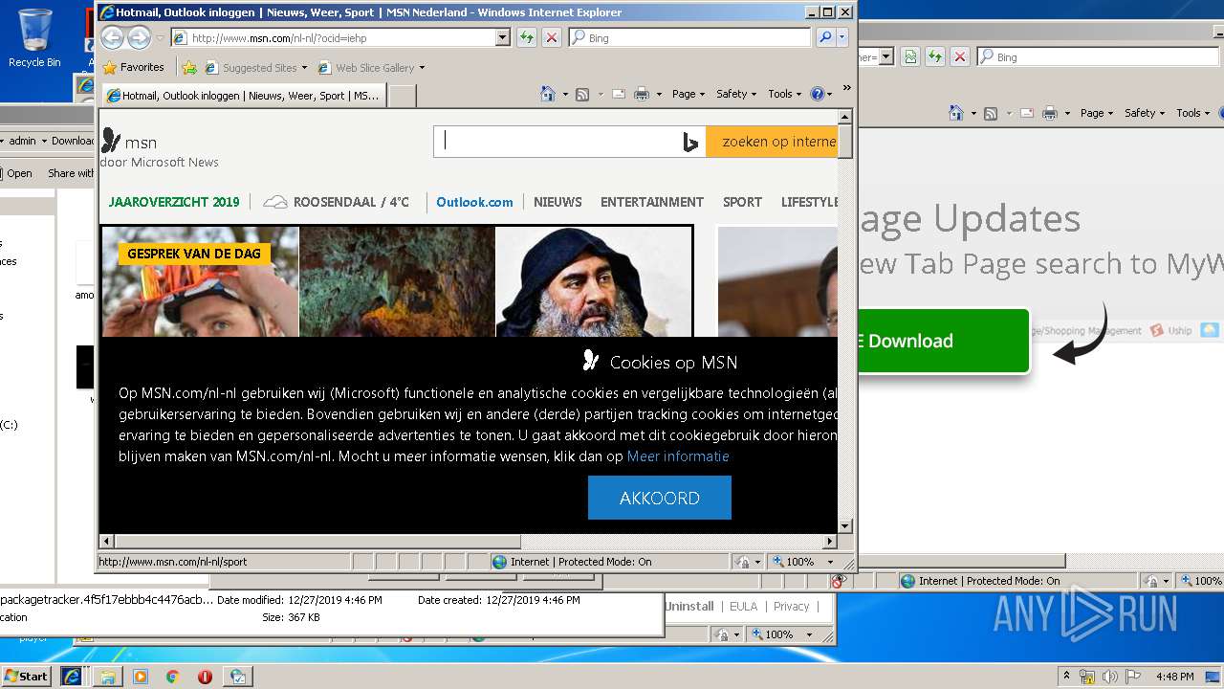Click the Compatibility View icon in background IE window
This screenshot has width=1224, height=689.
[x=910, y=57]
